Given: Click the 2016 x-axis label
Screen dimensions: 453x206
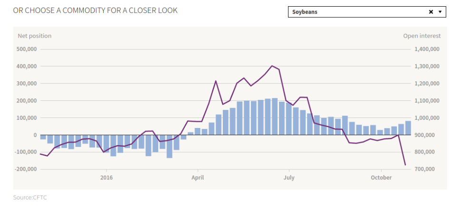Looking at the screenshot, I should (x=106, y=177).
